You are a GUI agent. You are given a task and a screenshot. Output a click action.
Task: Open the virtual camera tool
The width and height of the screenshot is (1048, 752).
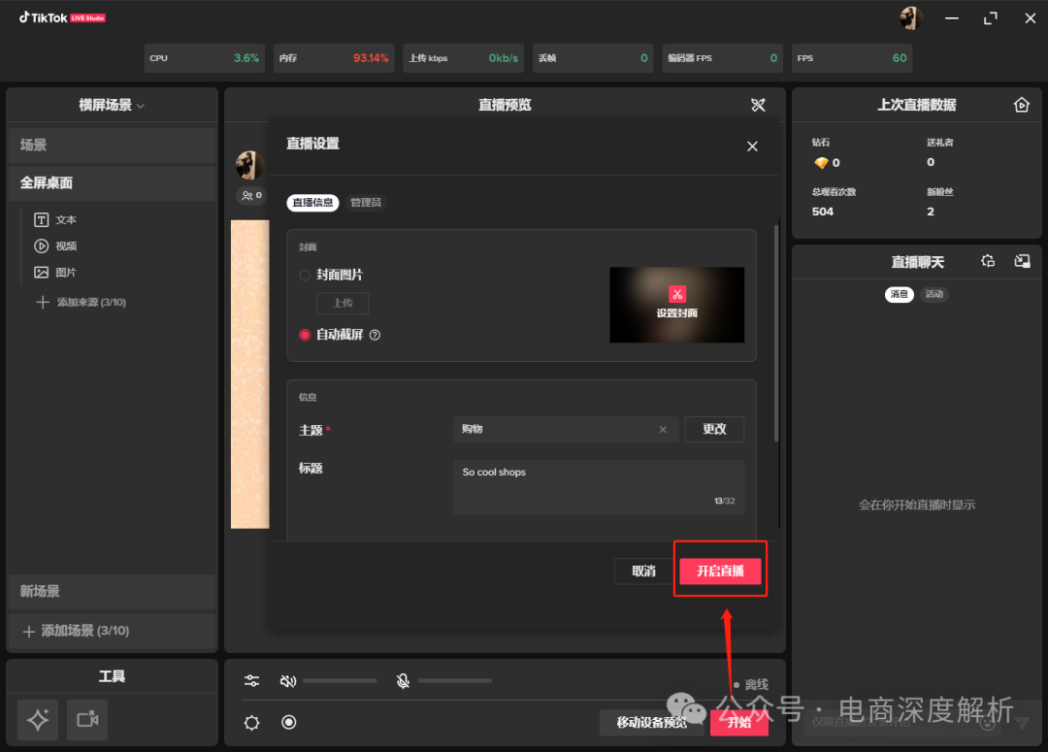click(x=87, y=719)
